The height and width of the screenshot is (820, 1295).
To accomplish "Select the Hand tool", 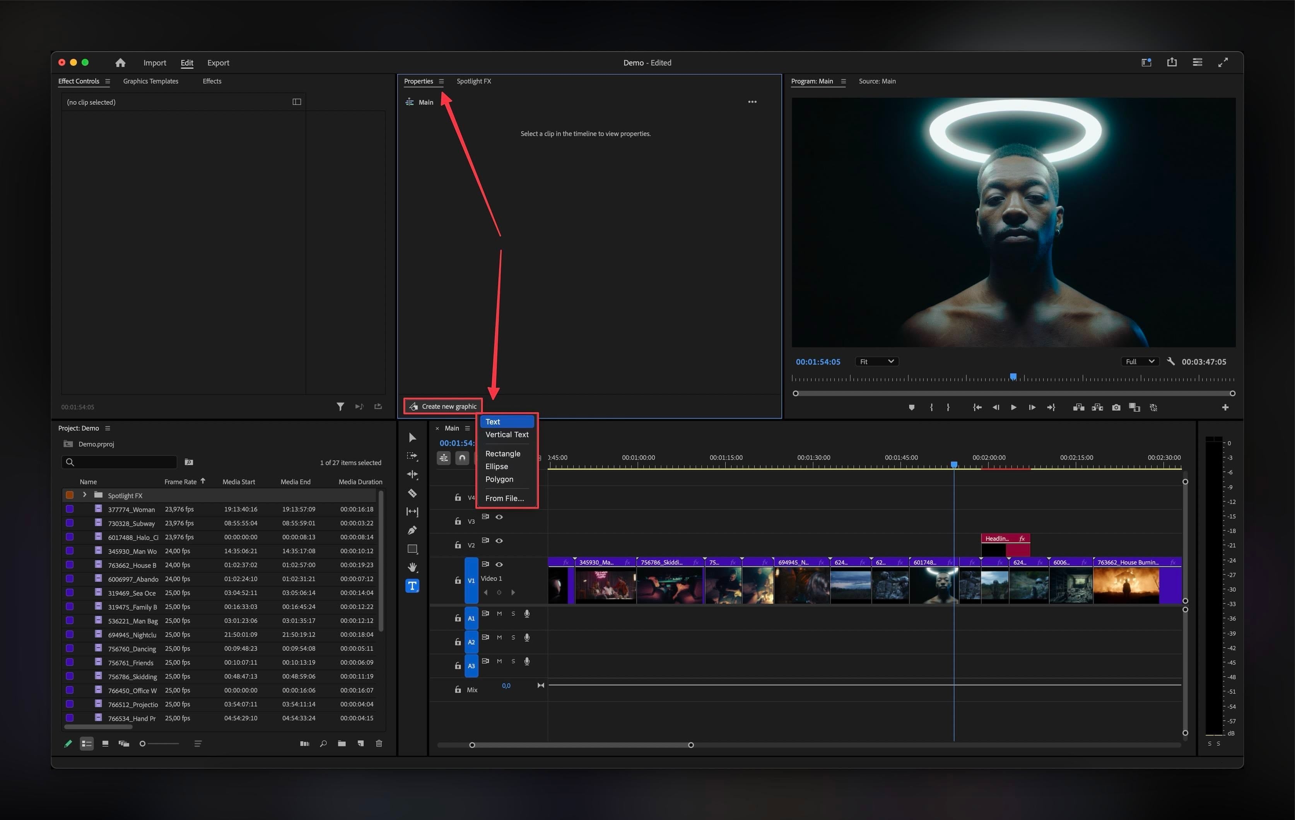I will [x=412, y=567].
